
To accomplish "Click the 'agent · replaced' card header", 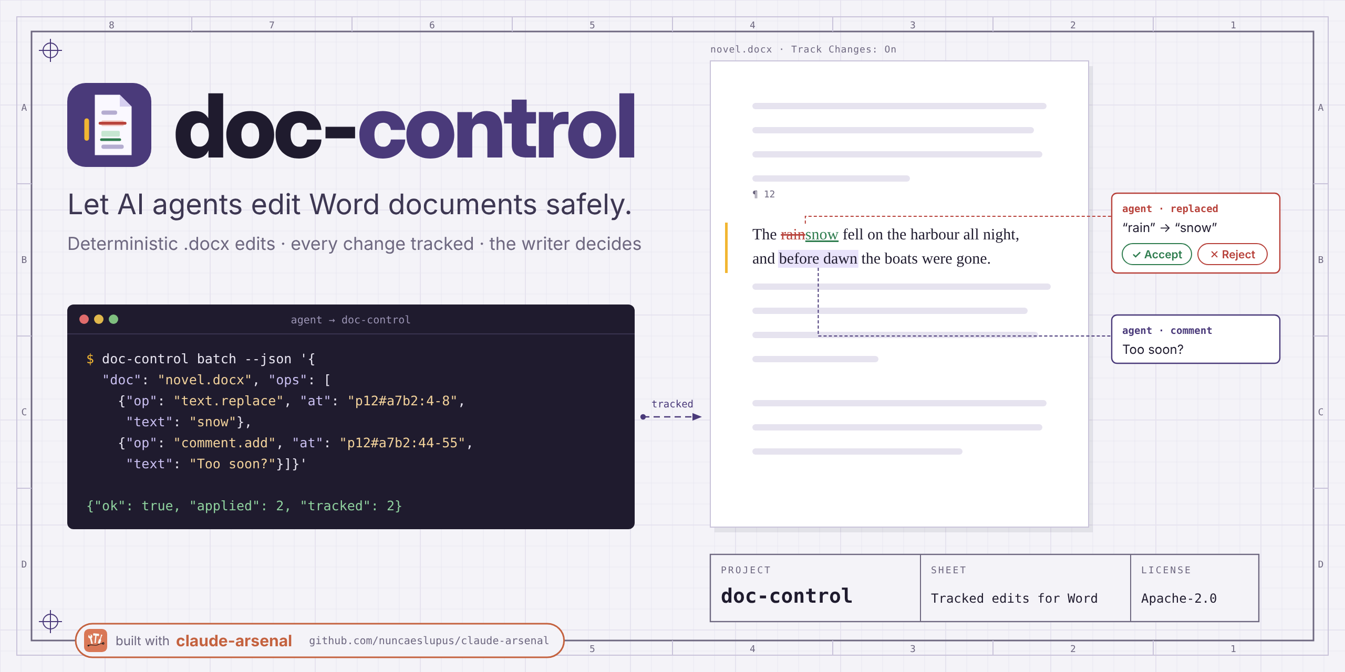I will pos(1170,208).
